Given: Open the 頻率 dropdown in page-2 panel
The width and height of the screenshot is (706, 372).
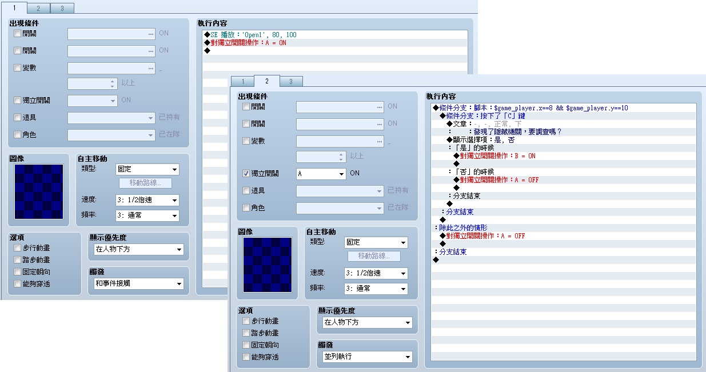Looking at the screenshot, I should point(376,289).
